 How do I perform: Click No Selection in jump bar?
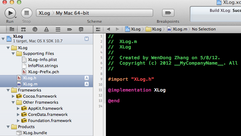204,29
